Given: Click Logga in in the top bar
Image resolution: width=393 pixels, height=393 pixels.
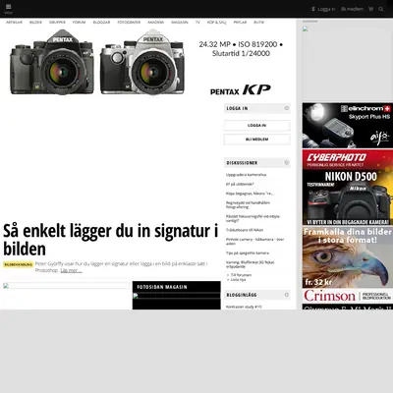Looking at the screenshot, I should click(326, 9).
